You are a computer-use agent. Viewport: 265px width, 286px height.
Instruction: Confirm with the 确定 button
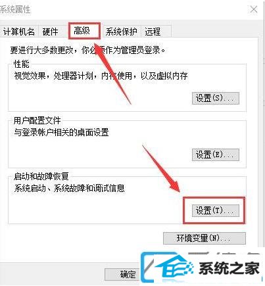click(x=122, y=274)
